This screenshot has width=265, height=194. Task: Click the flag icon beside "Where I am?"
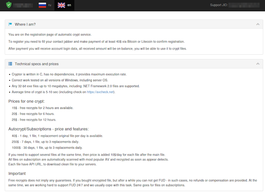tap(10, 24)
